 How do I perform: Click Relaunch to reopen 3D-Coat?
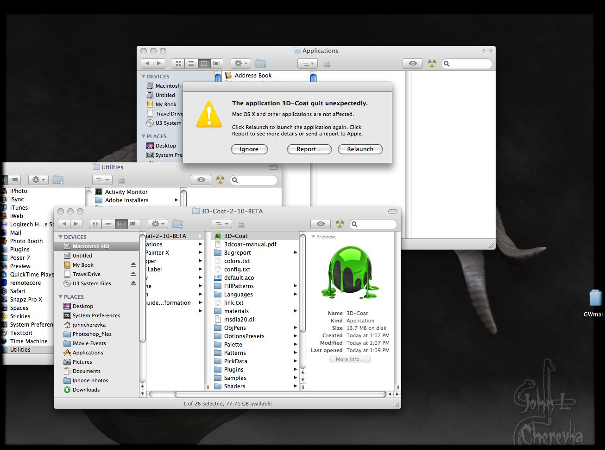point(360,149)
